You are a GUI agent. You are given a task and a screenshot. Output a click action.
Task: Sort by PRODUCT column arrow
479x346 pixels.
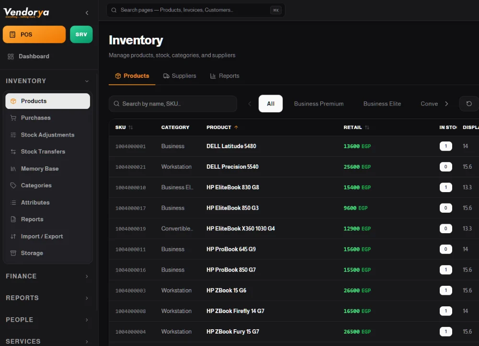click(x=236, y=128)
